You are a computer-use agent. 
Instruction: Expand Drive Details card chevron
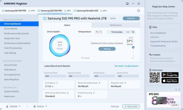(x=57, y=83)
